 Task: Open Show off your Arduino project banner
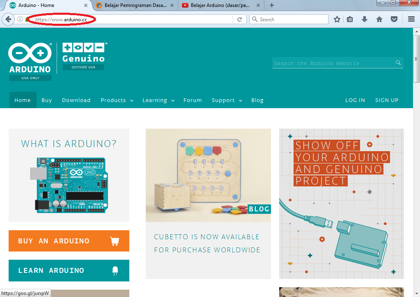point(342,204)
